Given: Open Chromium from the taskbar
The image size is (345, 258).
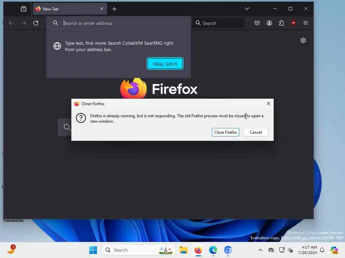Looking at the screenshot, I should point(228,250).
